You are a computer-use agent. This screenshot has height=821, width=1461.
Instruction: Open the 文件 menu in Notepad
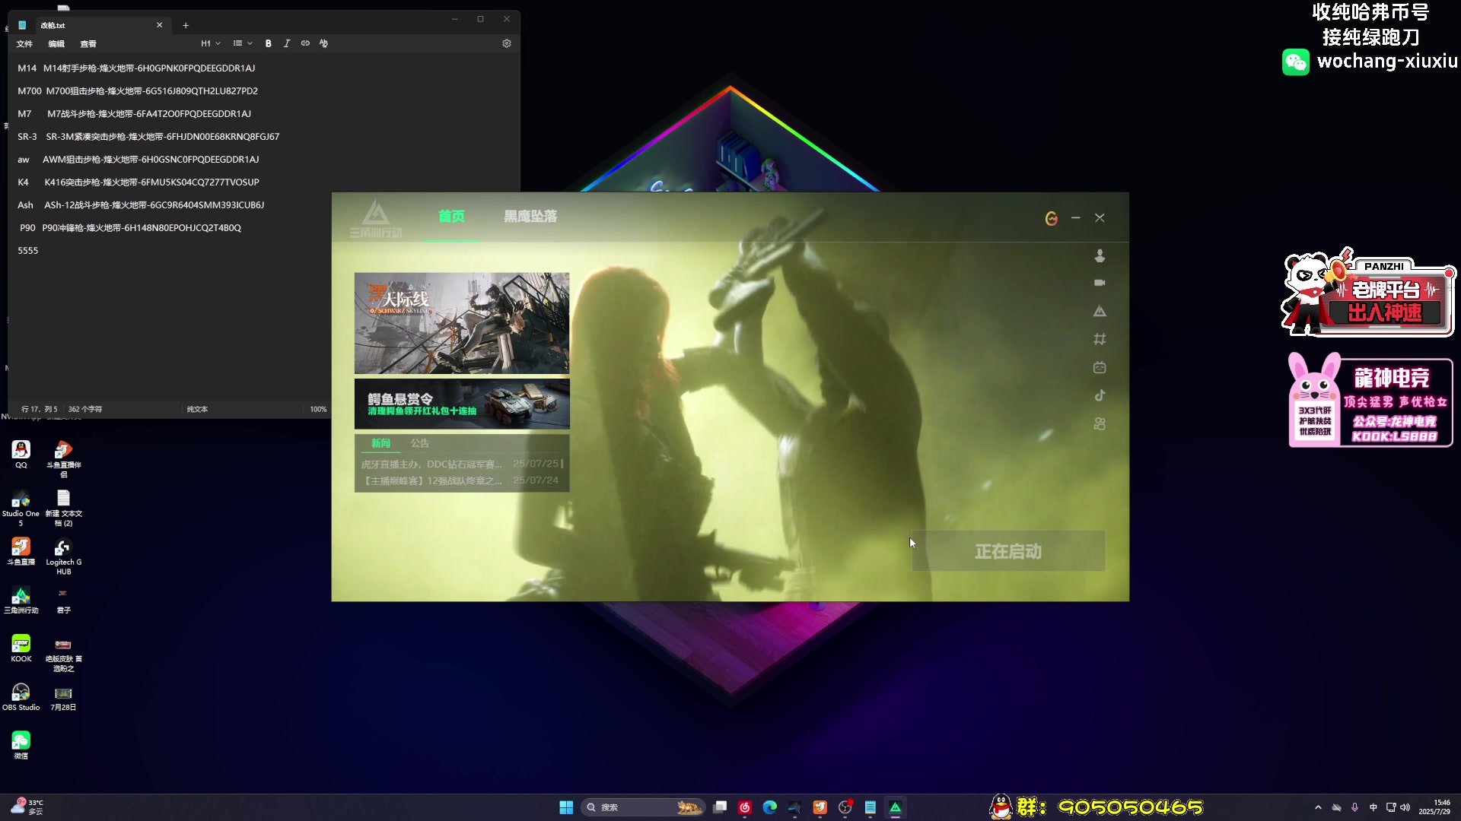pos(24,44)
